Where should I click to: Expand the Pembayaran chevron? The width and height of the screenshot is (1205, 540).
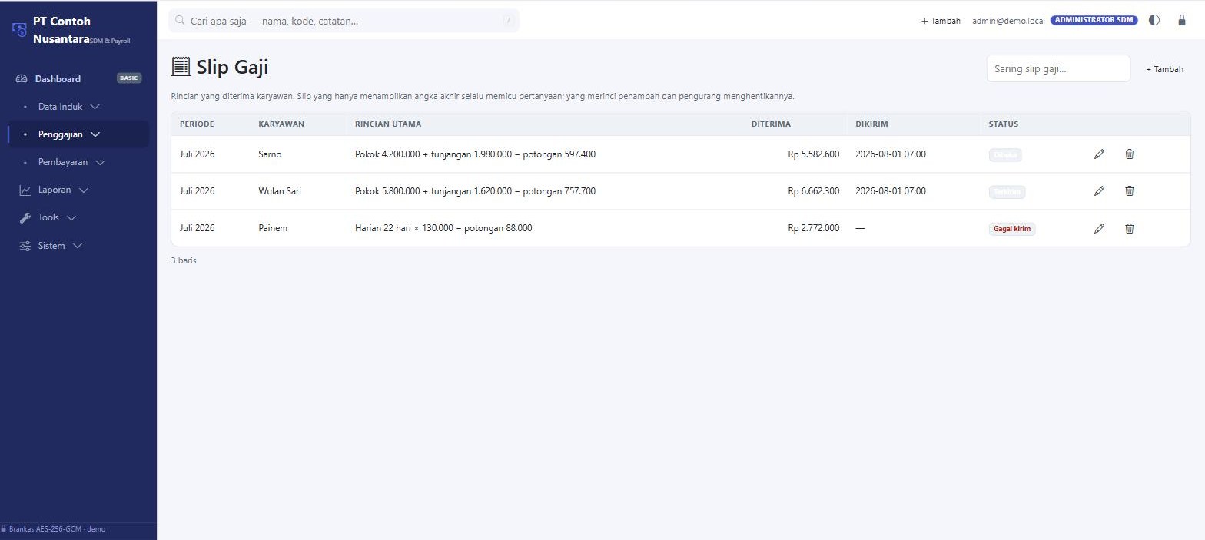tap(100, 162)
